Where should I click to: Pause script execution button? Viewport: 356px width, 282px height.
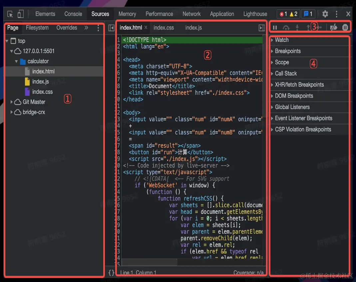pos(275,28)
